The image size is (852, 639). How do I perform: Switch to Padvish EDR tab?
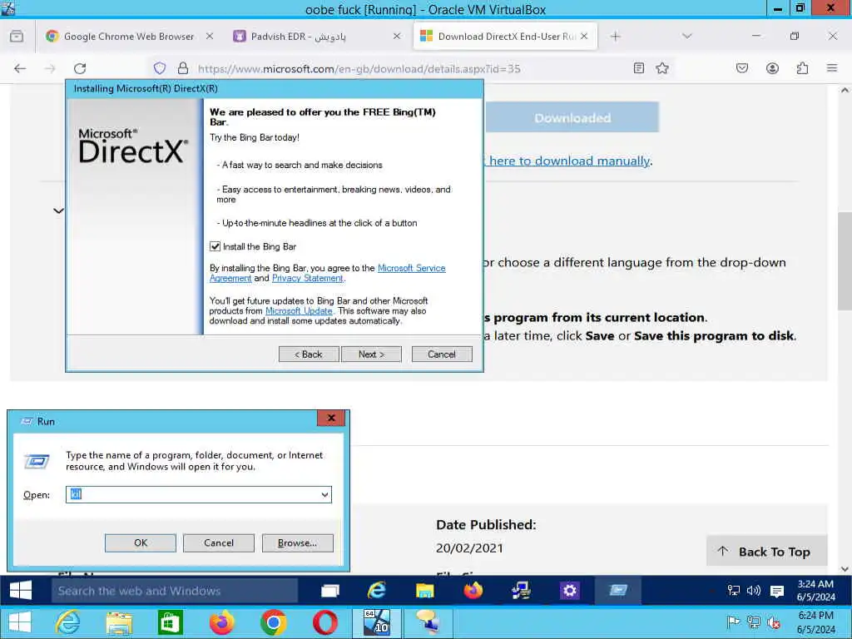point(298,37)
